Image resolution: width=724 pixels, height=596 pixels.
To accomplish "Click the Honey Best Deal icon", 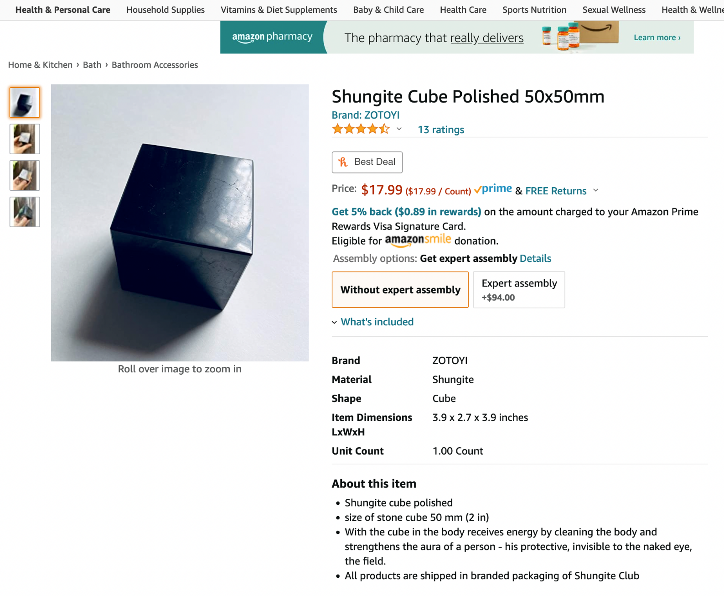I will click(x=343, y=162).
